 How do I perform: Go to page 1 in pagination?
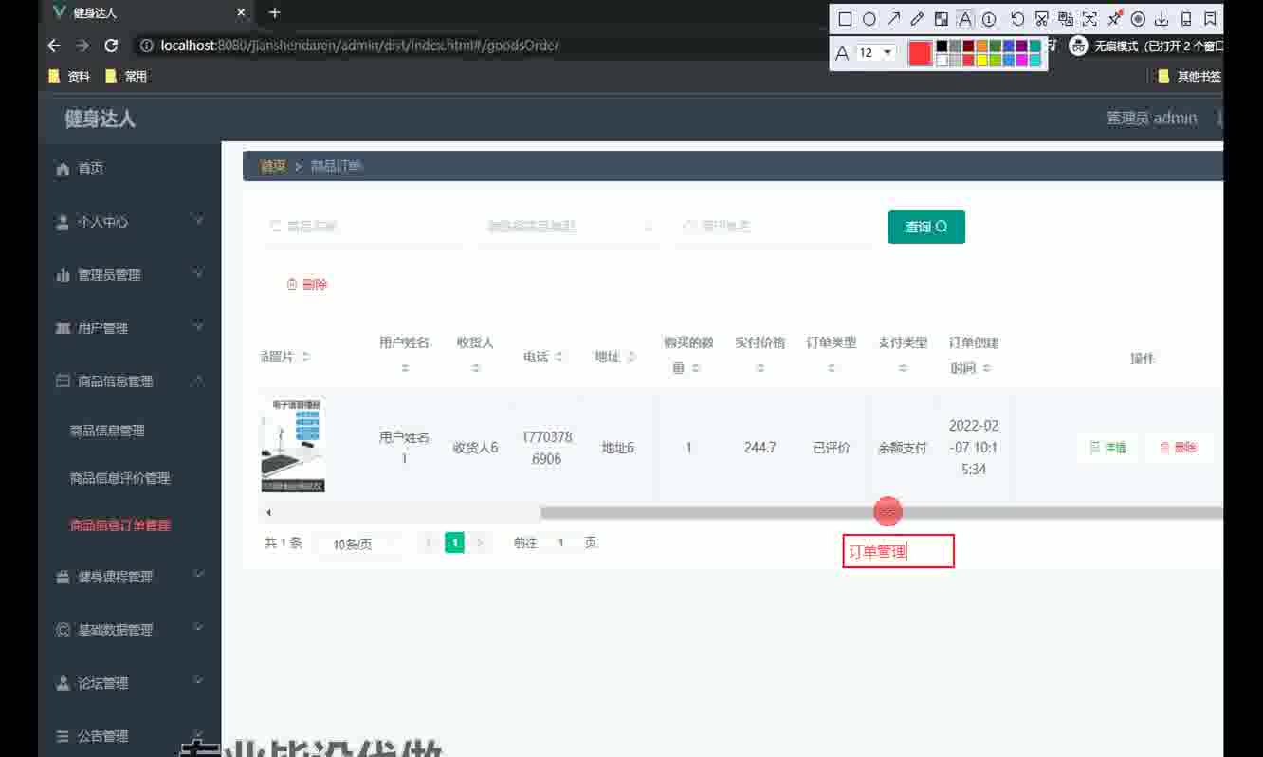[455, 543]
